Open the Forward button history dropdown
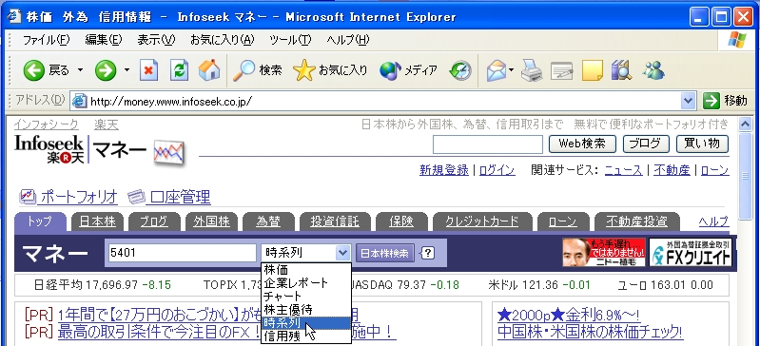The height and width of the screenshot is (346, 760). [127, 70]
